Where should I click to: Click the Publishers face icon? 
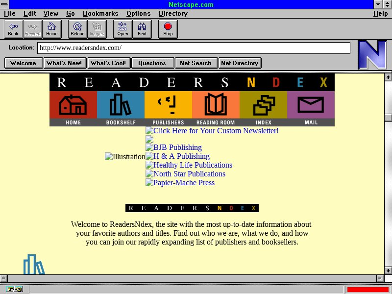click(x=168, y=105)
